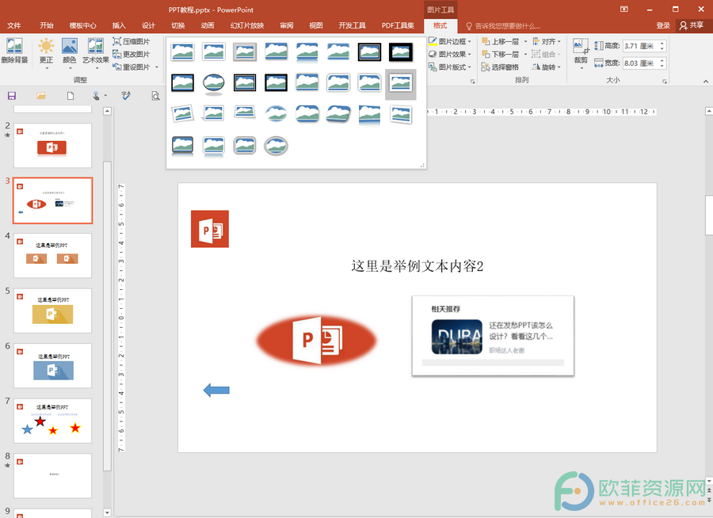Select slide 7 thumbnail with stars
713x518 pixels.
53,421
